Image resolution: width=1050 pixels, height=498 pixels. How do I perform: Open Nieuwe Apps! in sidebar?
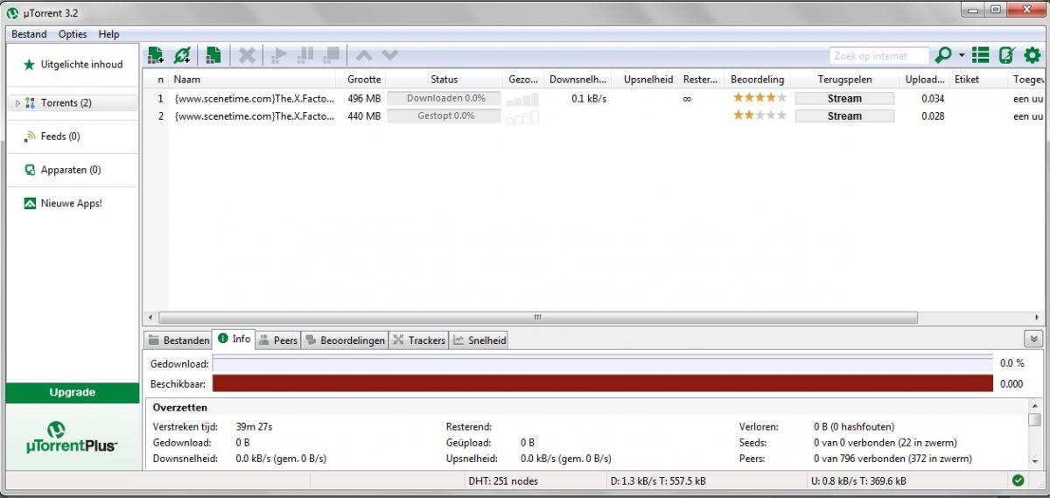pyautogui.click(x=73, y=203)
